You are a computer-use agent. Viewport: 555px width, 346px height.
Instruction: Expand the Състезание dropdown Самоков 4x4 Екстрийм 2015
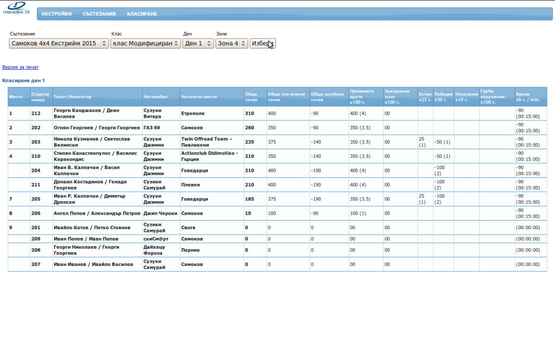[59, 43]
